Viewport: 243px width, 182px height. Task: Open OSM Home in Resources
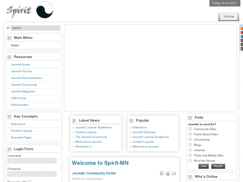pyautogui.click(x=18, y=98)
